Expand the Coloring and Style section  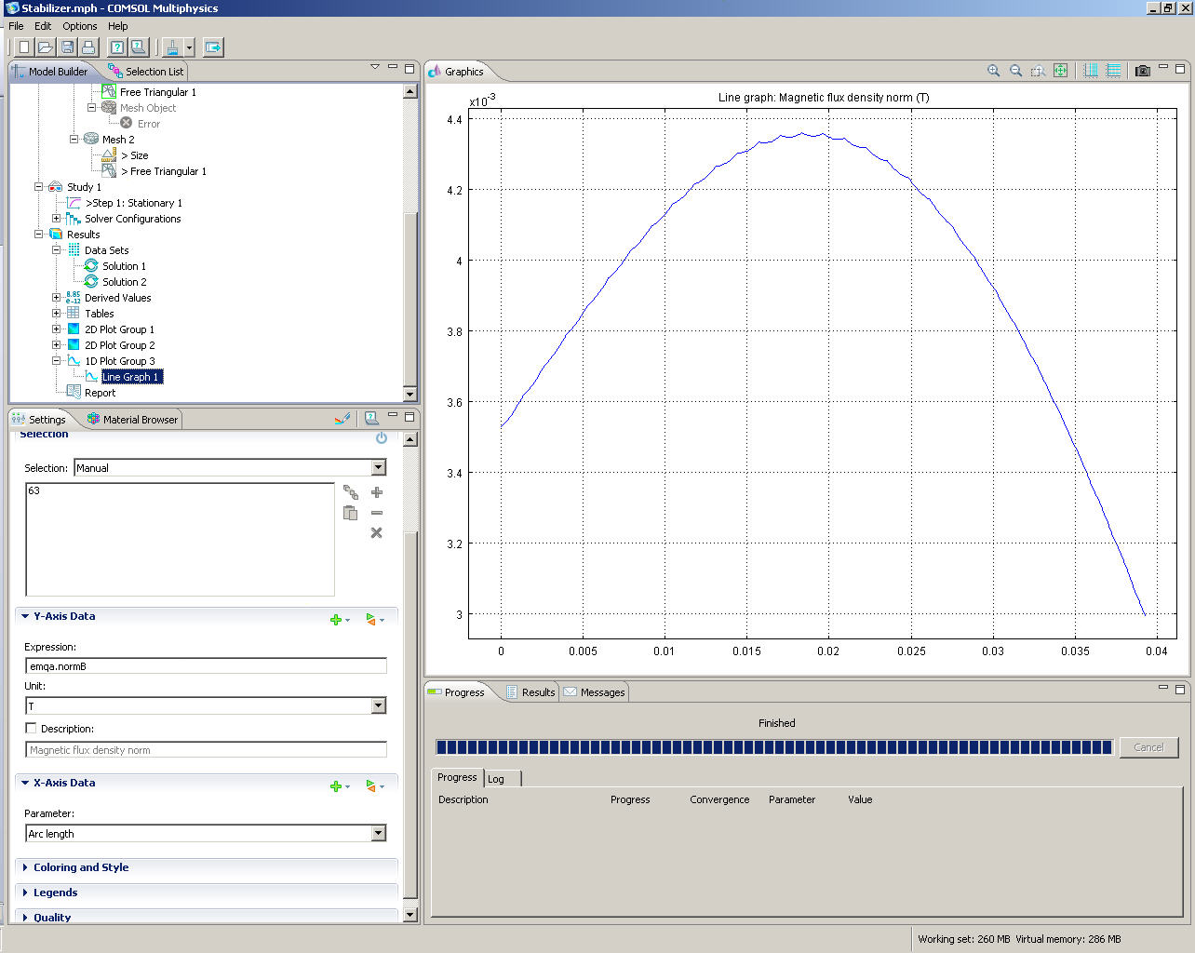(81, 867)
